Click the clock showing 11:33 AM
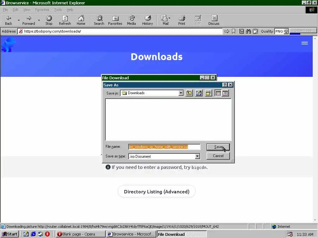Viewport: 318px width, 238px height. pyautogui.click(x=305, y=234)
